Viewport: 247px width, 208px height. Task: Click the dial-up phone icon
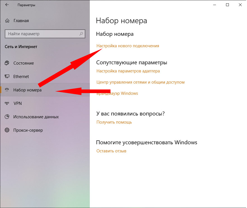[x=7, y=90]
